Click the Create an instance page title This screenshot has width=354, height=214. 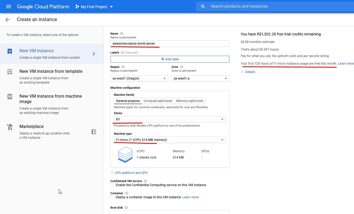click(37, 19)
